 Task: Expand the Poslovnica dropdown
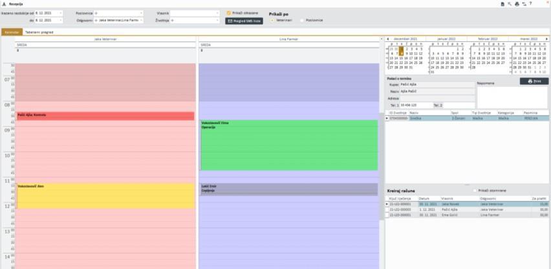click(141, 13)
